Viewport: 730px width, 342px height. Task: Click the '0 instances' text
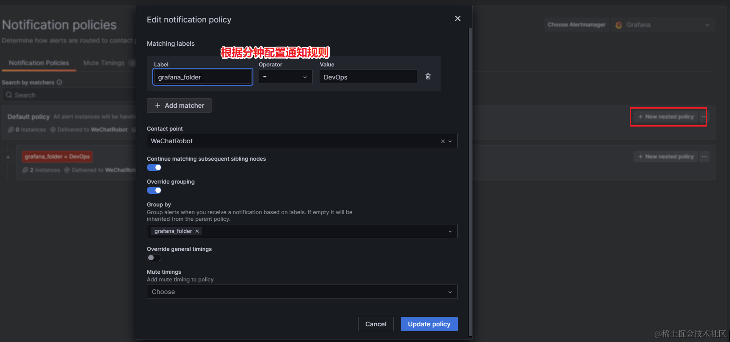(31, 130)
